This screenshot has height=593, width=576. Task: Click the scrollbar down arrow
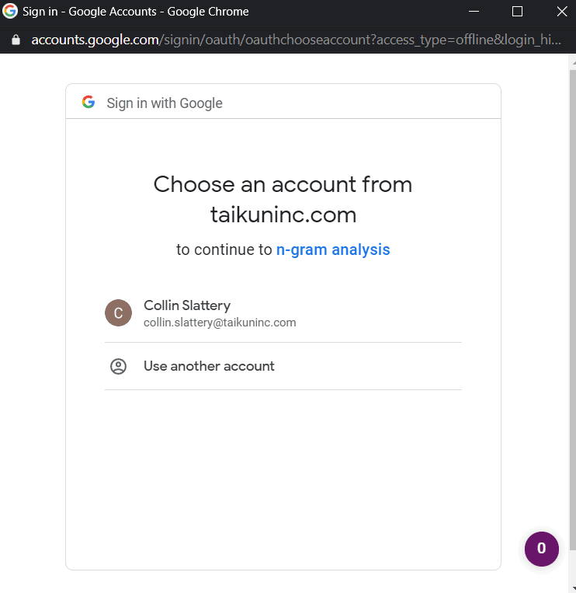[574, 588]
